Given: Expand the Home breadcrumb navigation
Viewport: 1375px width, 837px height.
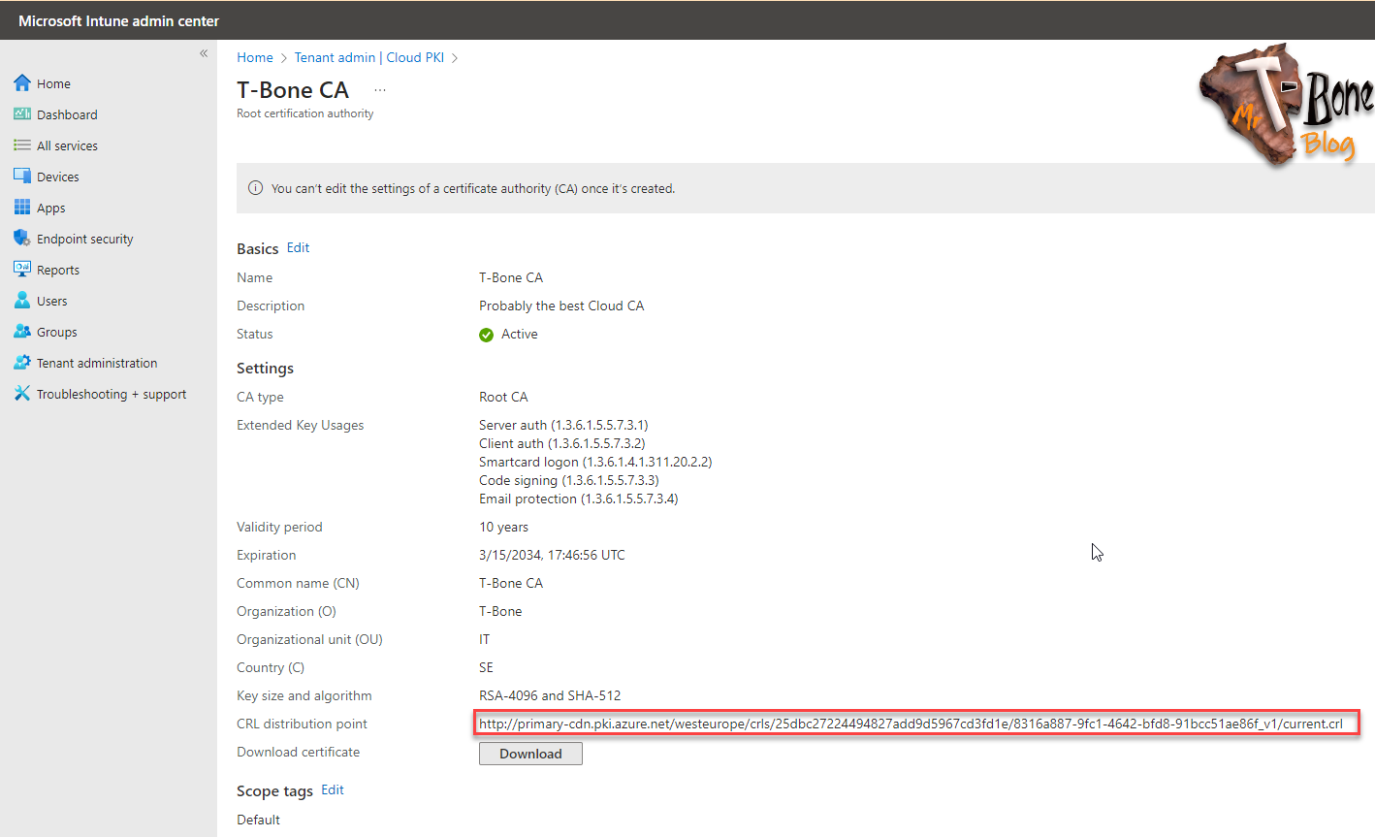Looking at the screenshot, I should tap(255, 57).
